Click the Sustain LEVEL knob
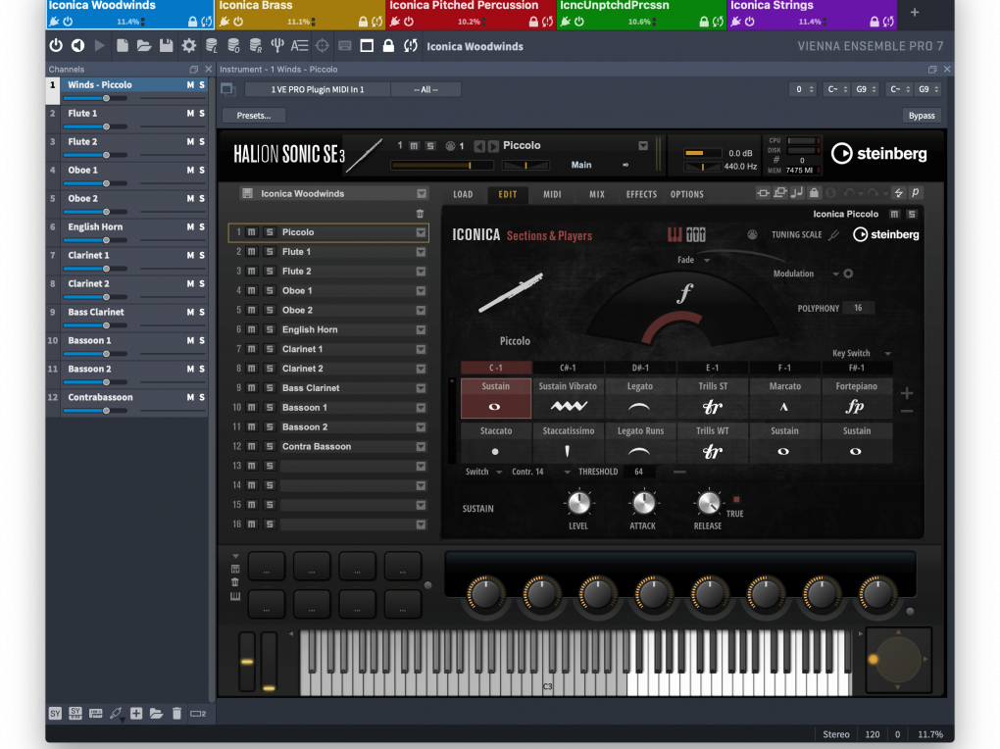The image size is (1000, 749). click(x=578, y=503)
